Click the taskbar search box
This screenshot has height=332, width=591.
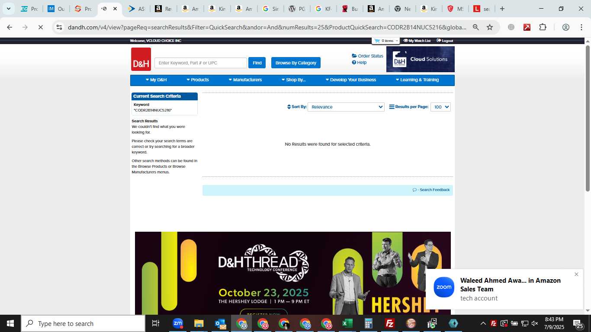[83, 323]
